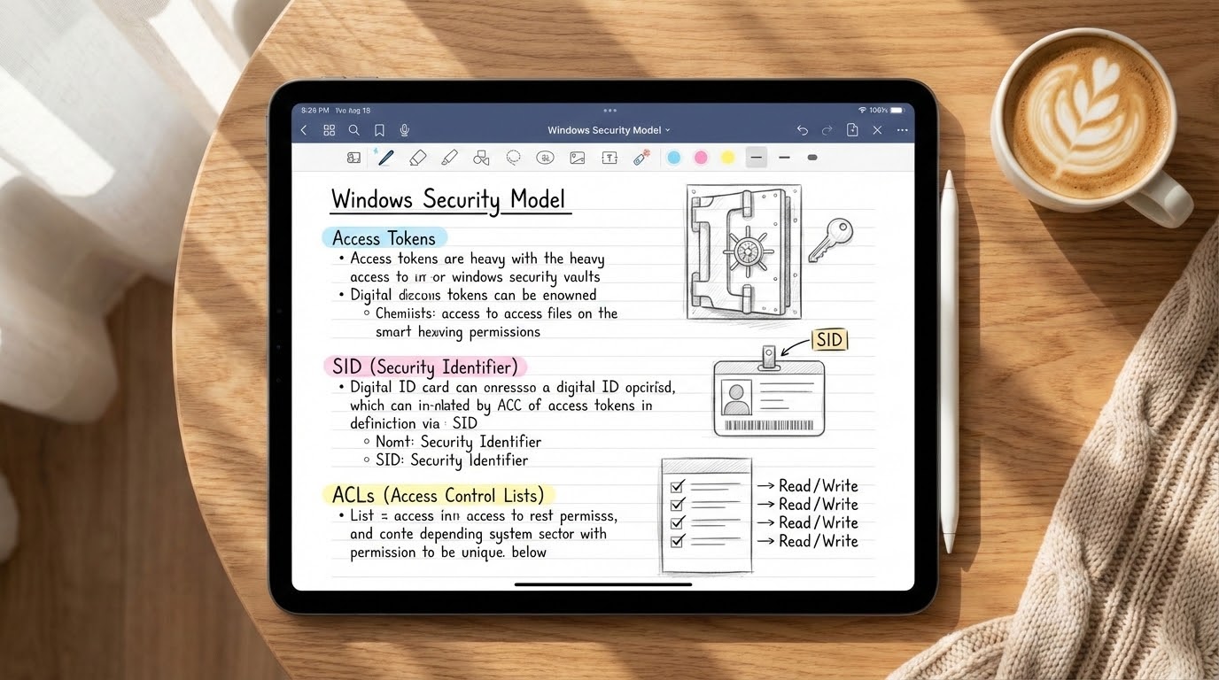Tap the sub-bullet "access to access files on the"

(496, 313)
